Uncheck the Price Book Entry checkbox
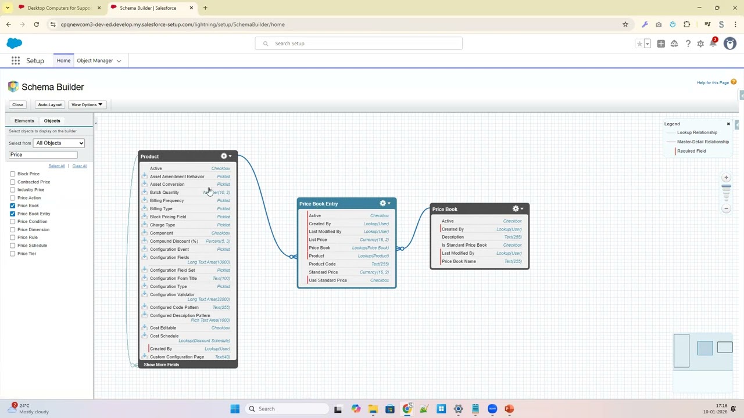Image resolution: width=744 pixels, height=418 pixels. [x=13, y=214]
